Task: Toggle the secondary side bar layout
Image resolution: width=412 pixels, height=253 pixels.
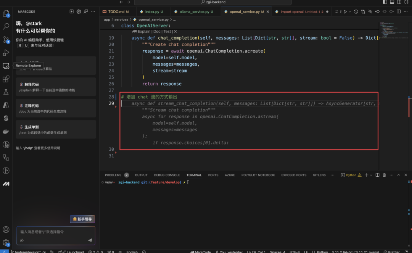Action: tap(399, 2)
